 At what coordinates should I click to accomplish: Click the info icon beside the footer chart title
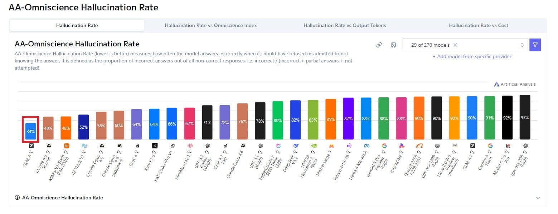(17, 198)
